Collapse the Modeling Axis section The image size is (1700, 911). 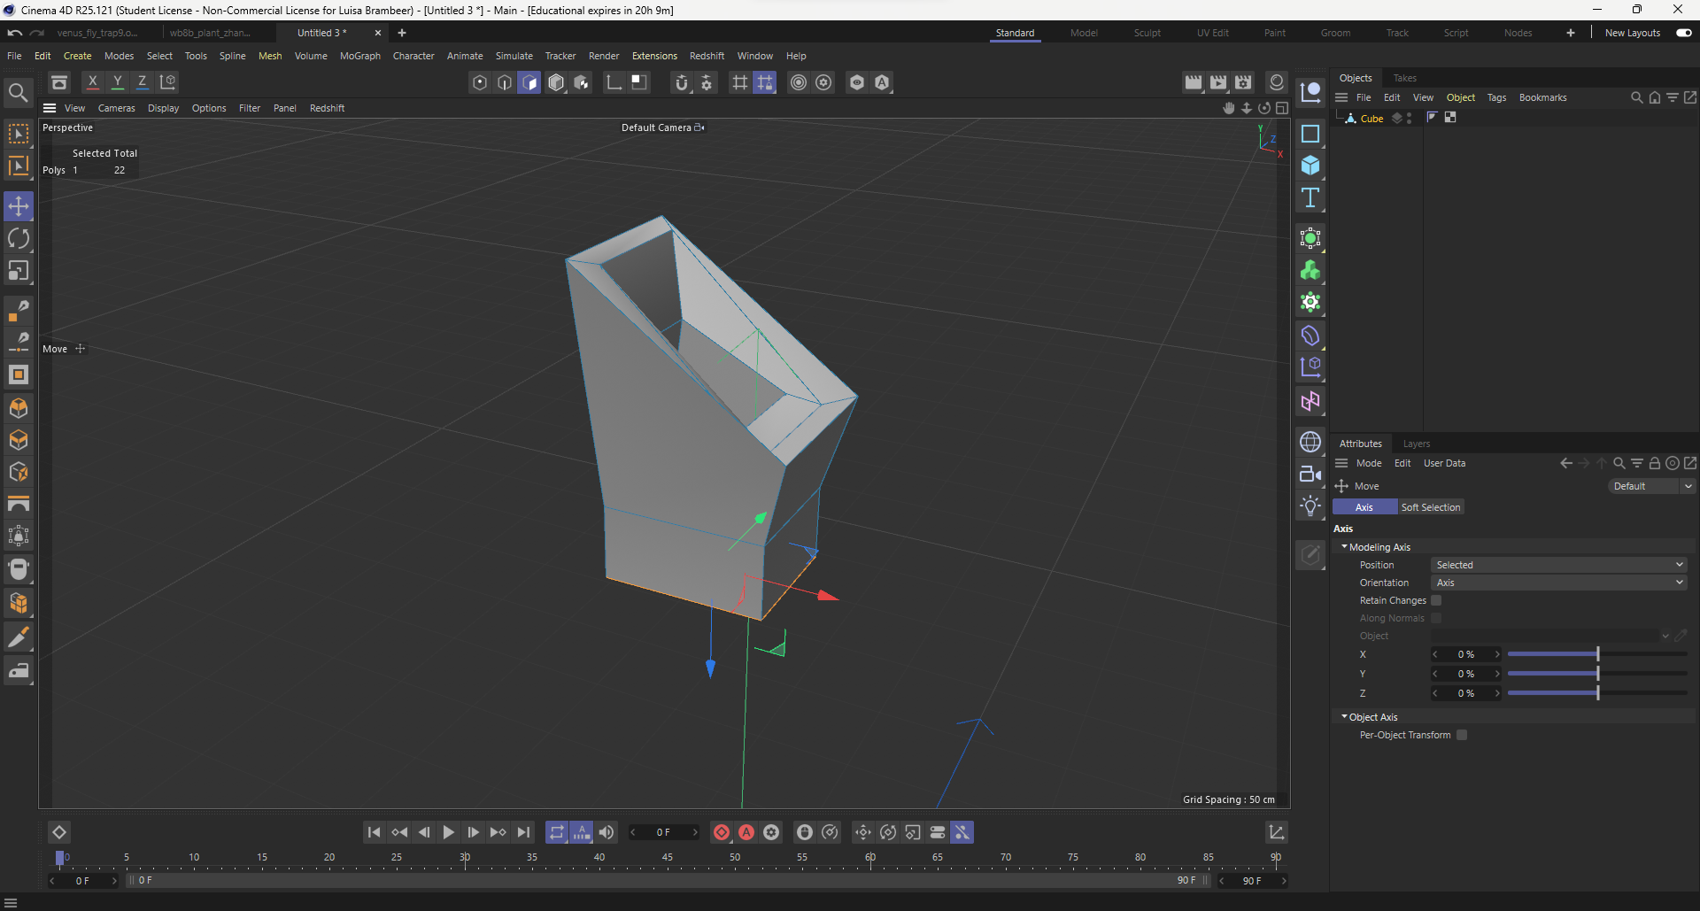1344,547
